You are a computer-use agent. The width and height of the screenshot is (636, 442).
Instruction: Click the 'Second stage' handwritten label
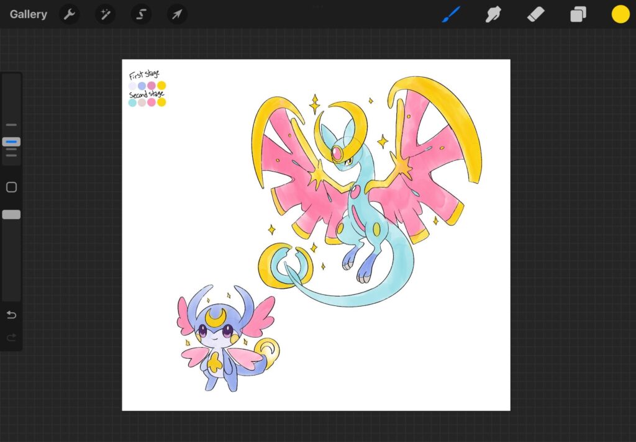(x=147, y=94)
